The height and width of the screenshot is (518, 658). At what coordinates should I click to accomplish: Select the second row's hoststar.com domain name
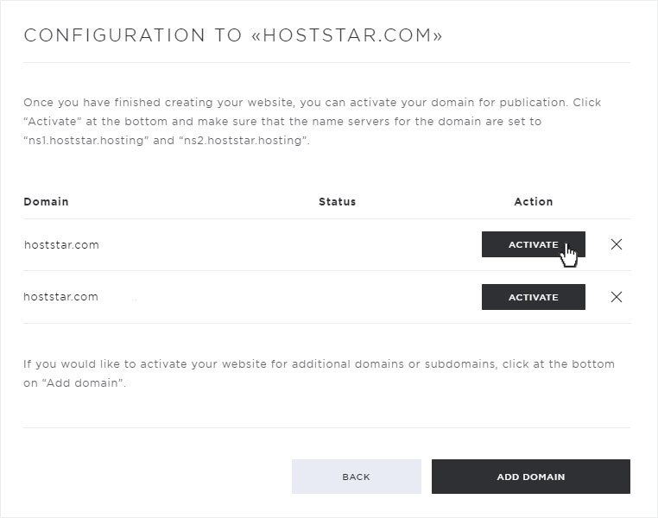pos(60,297)
